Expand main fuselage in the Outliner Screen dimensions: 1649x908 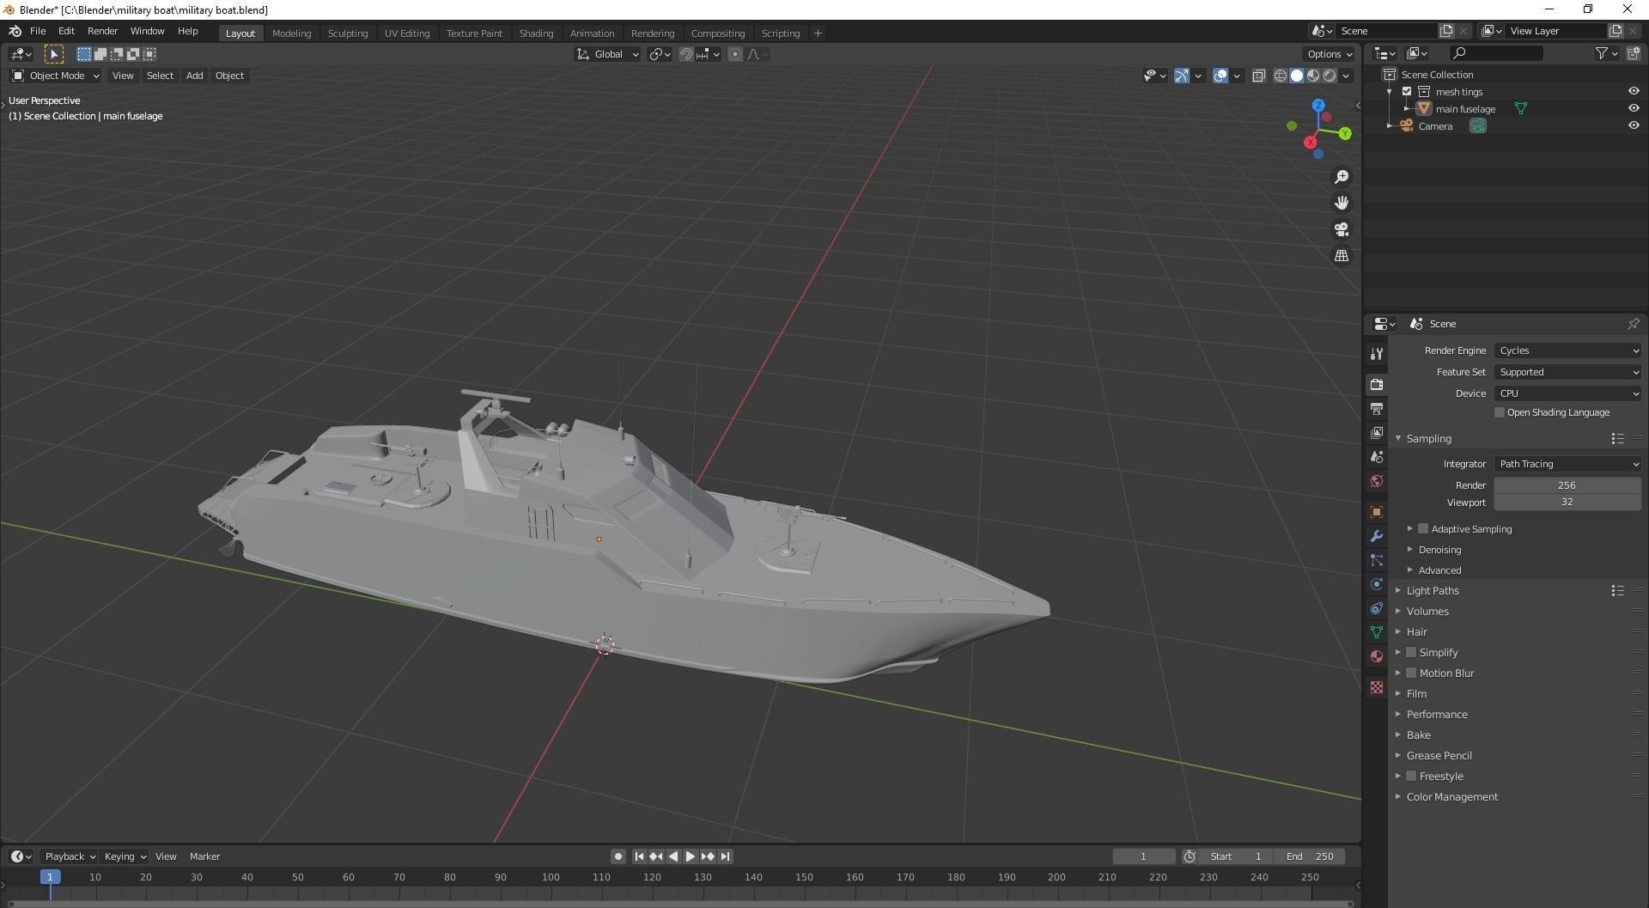(1407, 109)
